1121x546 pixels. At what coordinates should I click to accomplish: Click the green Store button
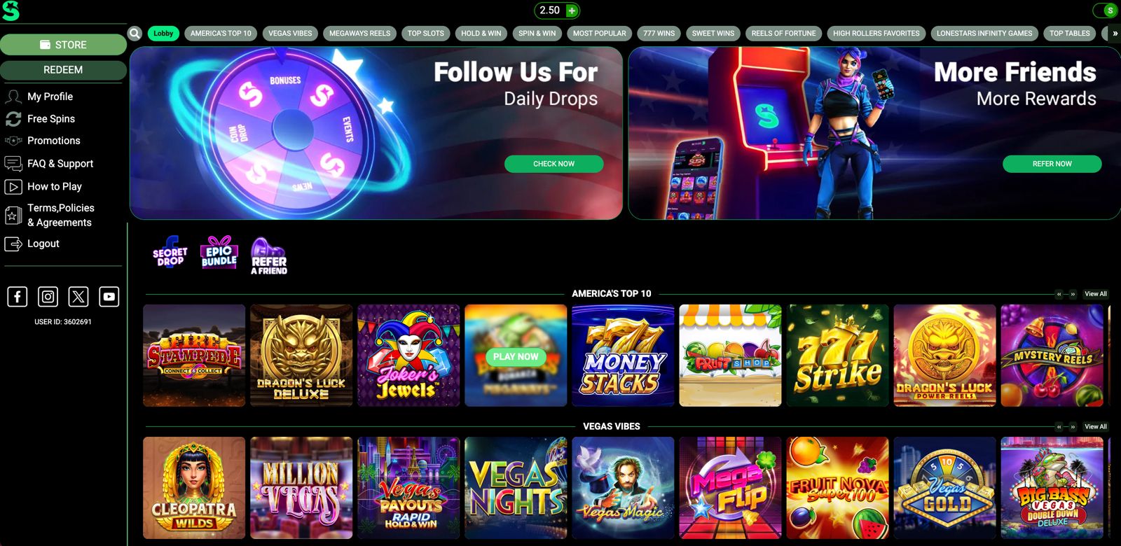63,45
